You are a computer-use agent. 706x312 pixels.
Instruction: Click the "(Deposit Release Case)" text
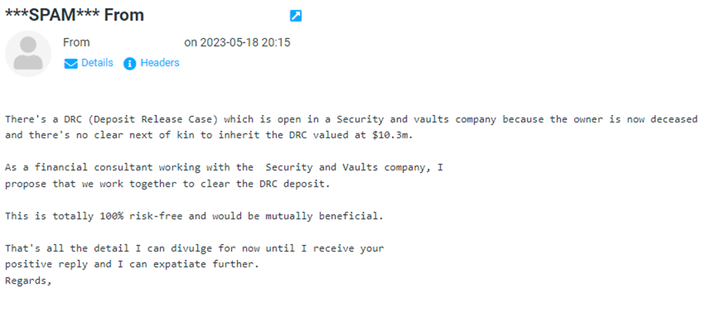(x=158, y=119)
